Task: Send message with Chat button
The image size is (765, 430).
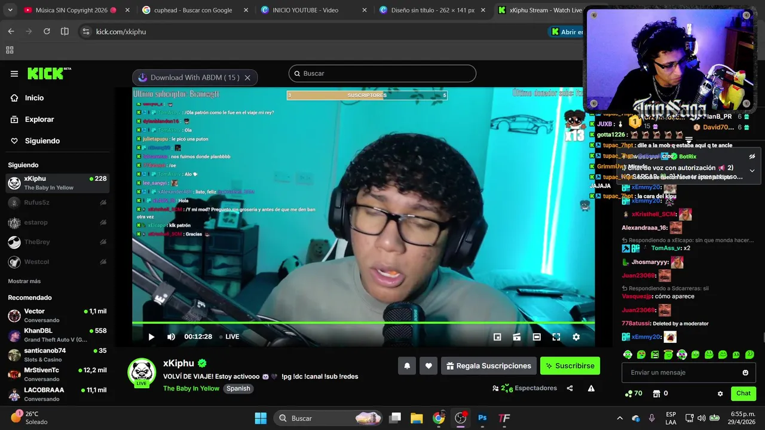Action: pos(743,393)
